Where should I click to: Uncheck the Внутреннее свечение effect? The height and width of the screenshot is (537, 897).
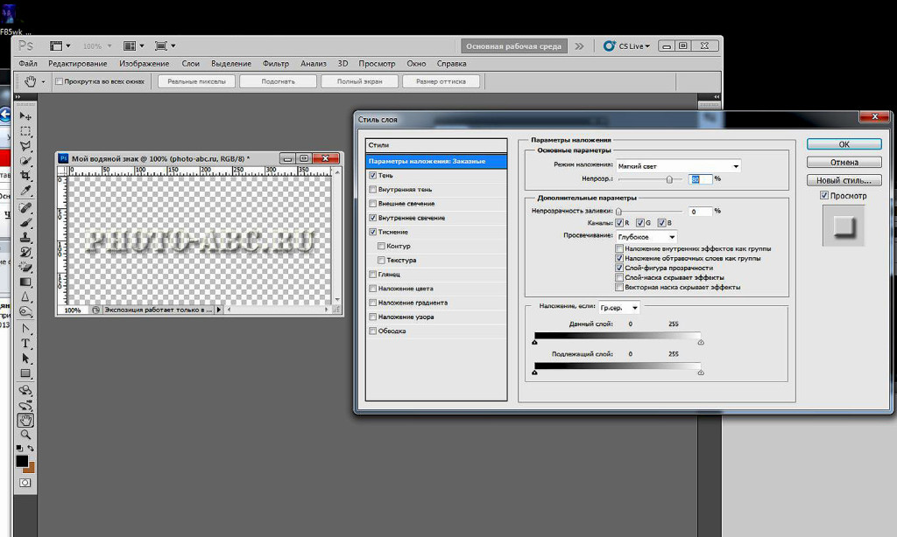point(373,218)
